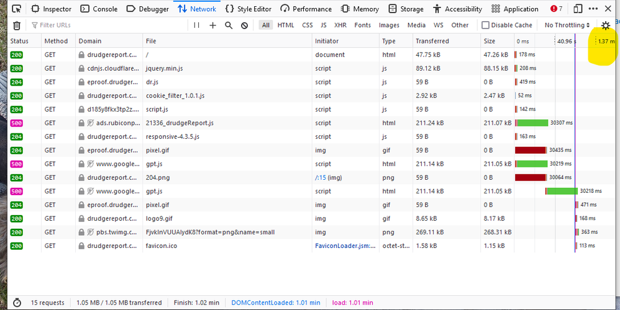Select the Network tab
This screenshot has height=310, width=620.
coord(197,9)
